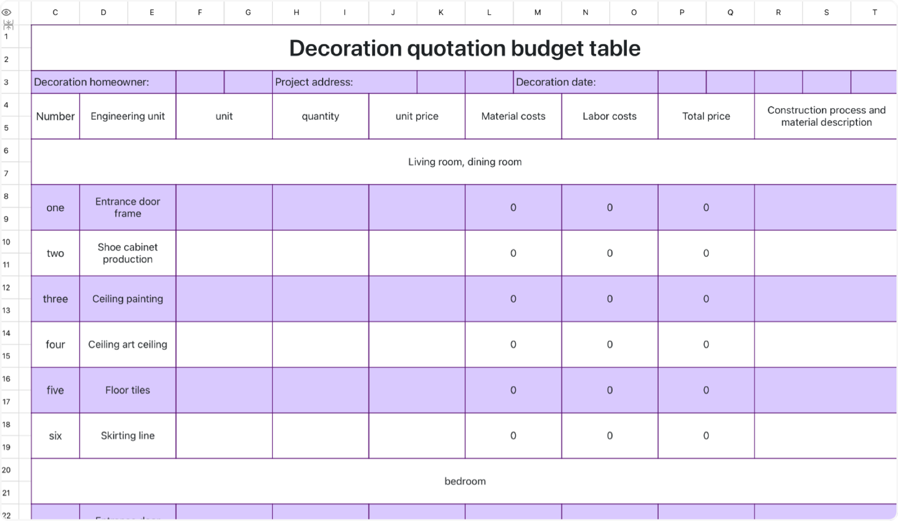Select column D header

(x=103, y=12)
